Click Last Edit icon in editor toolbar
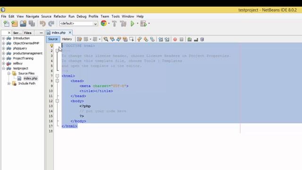 (79, 39)
